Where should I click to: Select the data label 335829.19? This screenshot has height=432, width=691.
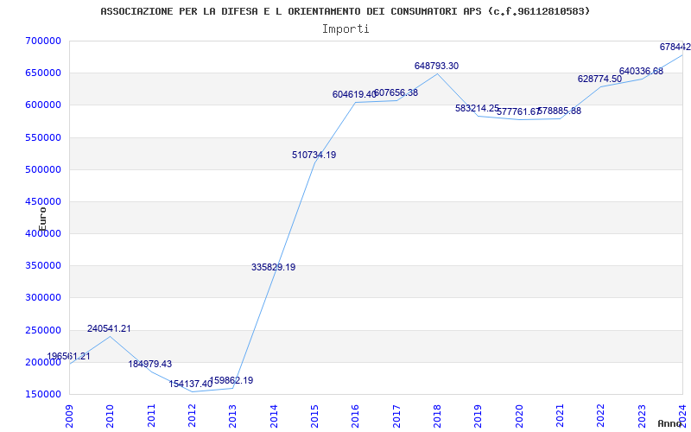click(x=273, y=267)
